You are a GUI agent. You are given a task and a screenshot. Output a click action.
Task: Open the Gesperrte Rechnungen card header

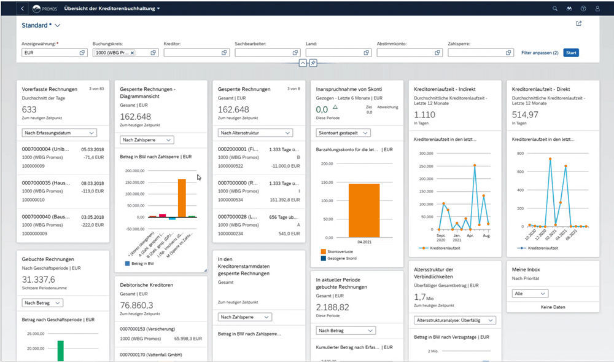click(x=244, y=89)
